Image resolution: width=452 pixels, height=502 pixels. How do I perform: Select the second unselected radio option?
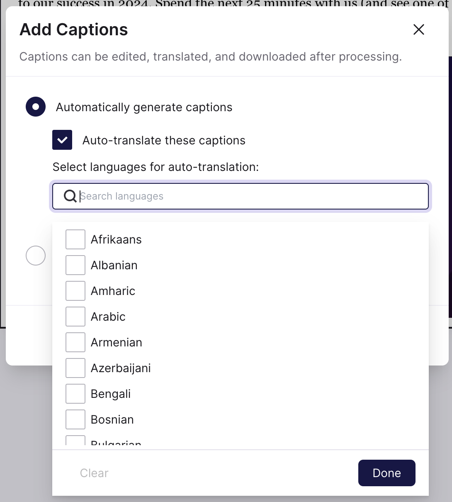pos(36,256)
